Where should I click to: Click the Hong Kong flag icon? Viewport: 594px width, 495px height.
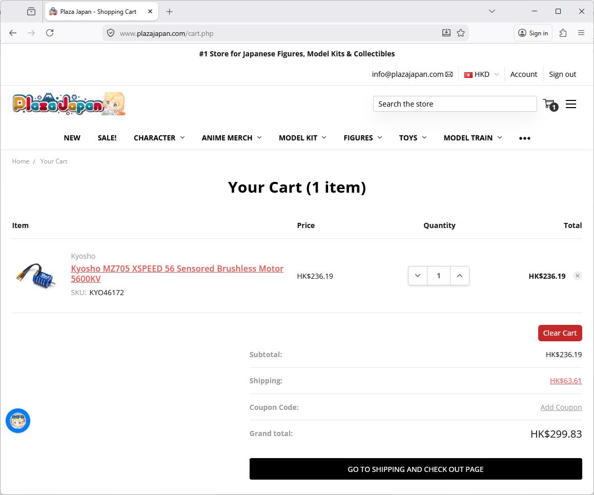468,75
